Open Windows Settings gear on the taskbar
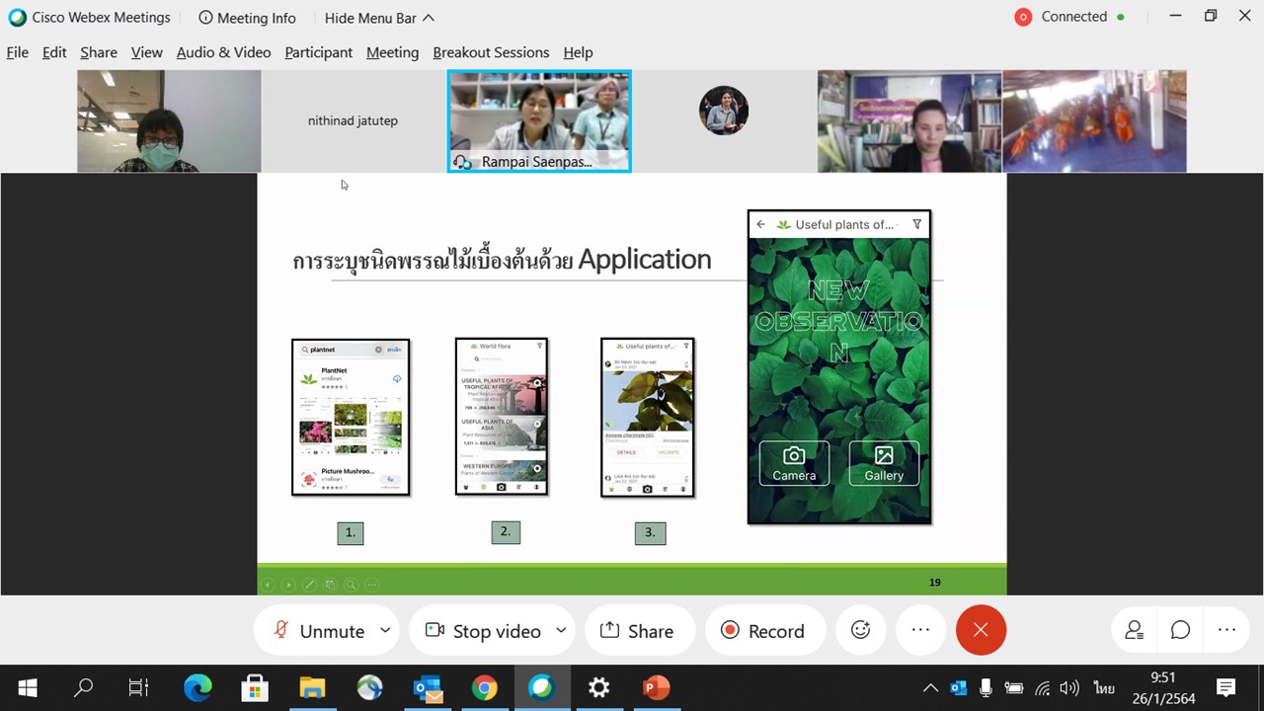 [x=598, y=687]
